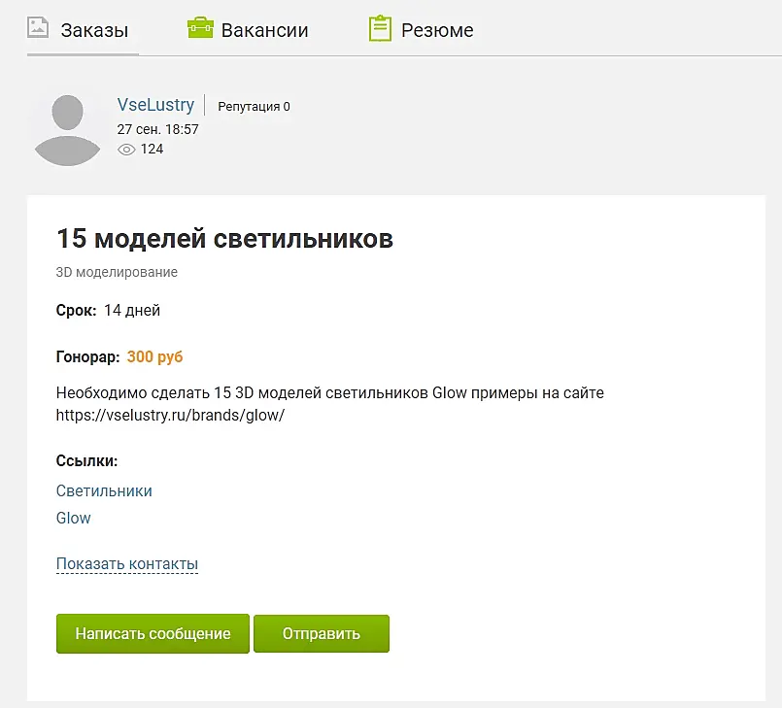Image resolution: width=782 pixels, height=708 pixels.
Task: Click the green clipboard Резюме icon
Action: coord(380,28)
